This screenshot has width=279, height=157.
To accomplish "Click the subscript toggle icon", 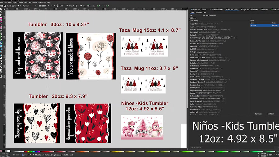I will click(84, 6).
